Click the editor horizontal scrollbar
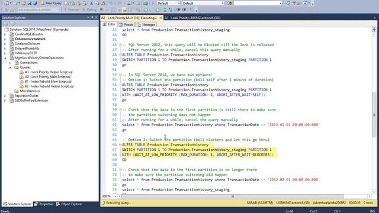The height and width of the screenshot is (213, 379). 232,196
